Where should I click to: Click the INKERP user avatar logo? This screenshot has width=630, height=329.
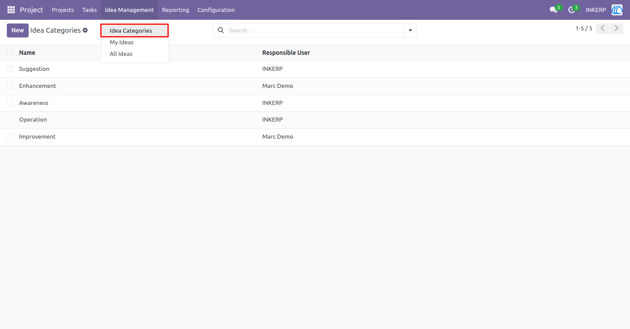pyautogui.click(x=617, y=10)
